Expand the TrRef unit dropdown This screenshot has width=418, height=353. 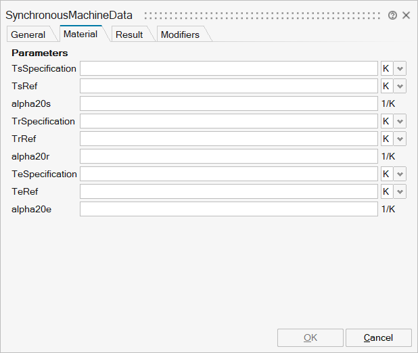tap(400, 139)
